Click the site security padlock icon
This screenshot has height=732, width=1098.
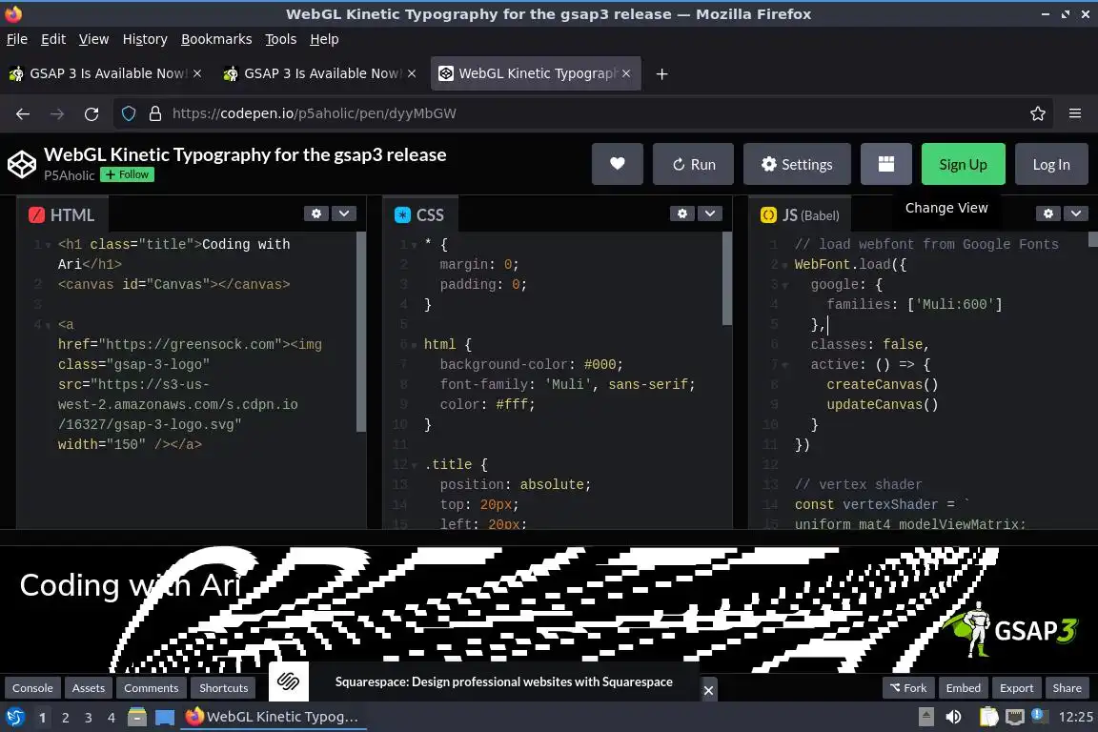pos(155,113)
